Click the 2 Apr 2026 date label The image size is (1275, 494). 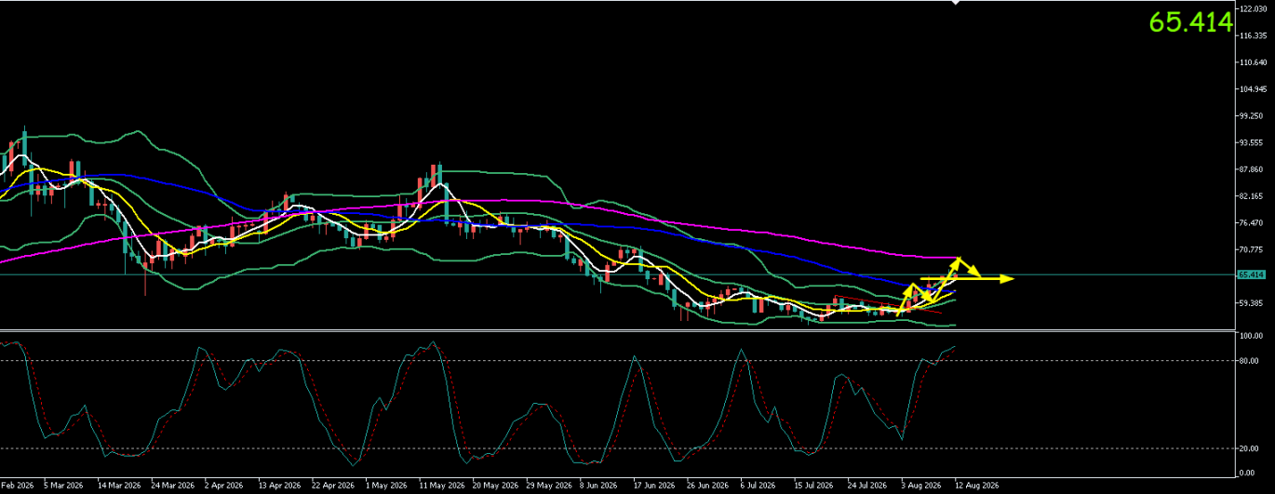[x=224, y=486]
